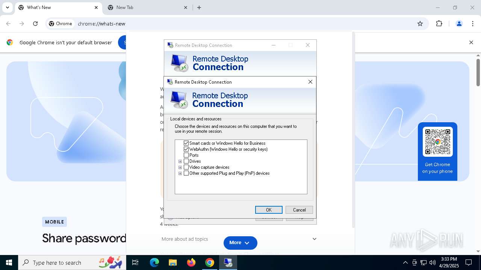The width and height of the screenshot is (481, 270).
Task: Open Chrome three-dot menu
Action: pyautogui.click(x=472, y=24)
